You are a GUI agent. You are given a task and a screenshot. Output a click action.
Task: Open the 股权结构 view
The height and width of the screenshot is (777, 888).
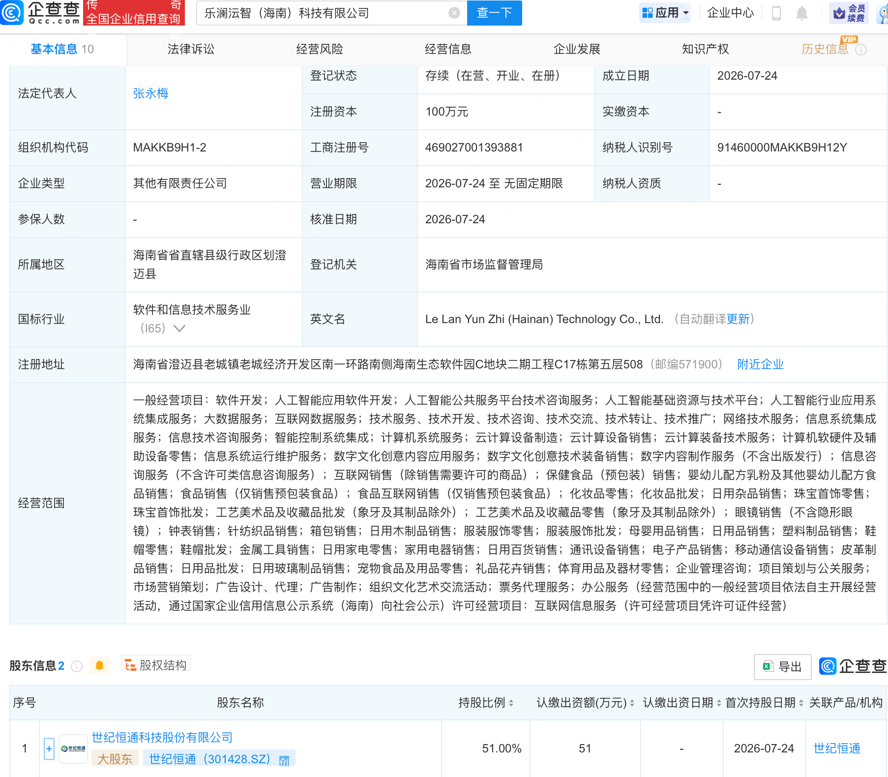click(x=156, y=665)
